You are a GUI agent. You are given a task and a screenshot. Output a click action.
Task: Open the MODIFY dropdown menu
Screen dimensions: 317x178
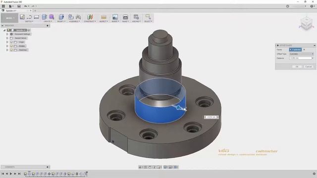(61, 21)
